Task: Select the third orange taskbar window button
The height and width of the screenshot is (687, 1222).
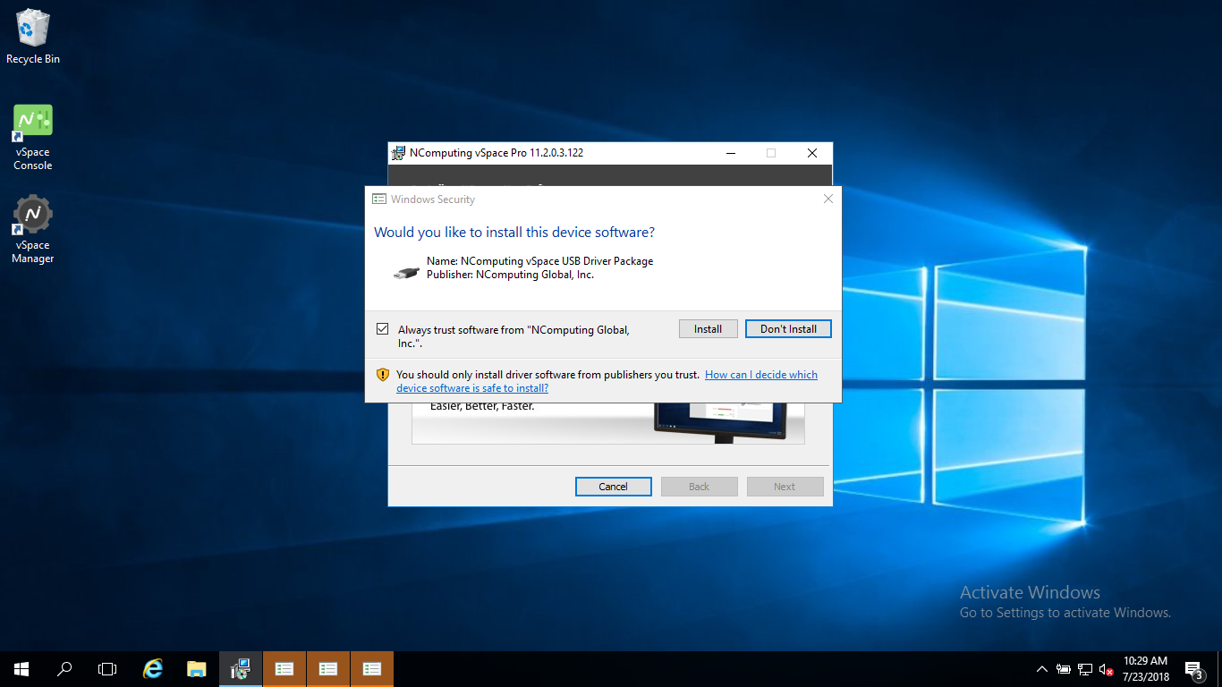Action: point(372,669)
